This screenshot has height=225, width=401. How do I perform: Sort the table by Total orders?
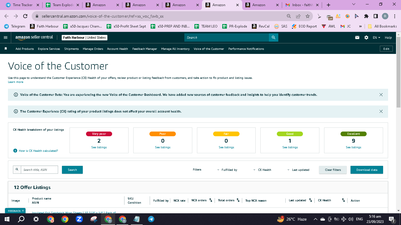coord(238,200)
